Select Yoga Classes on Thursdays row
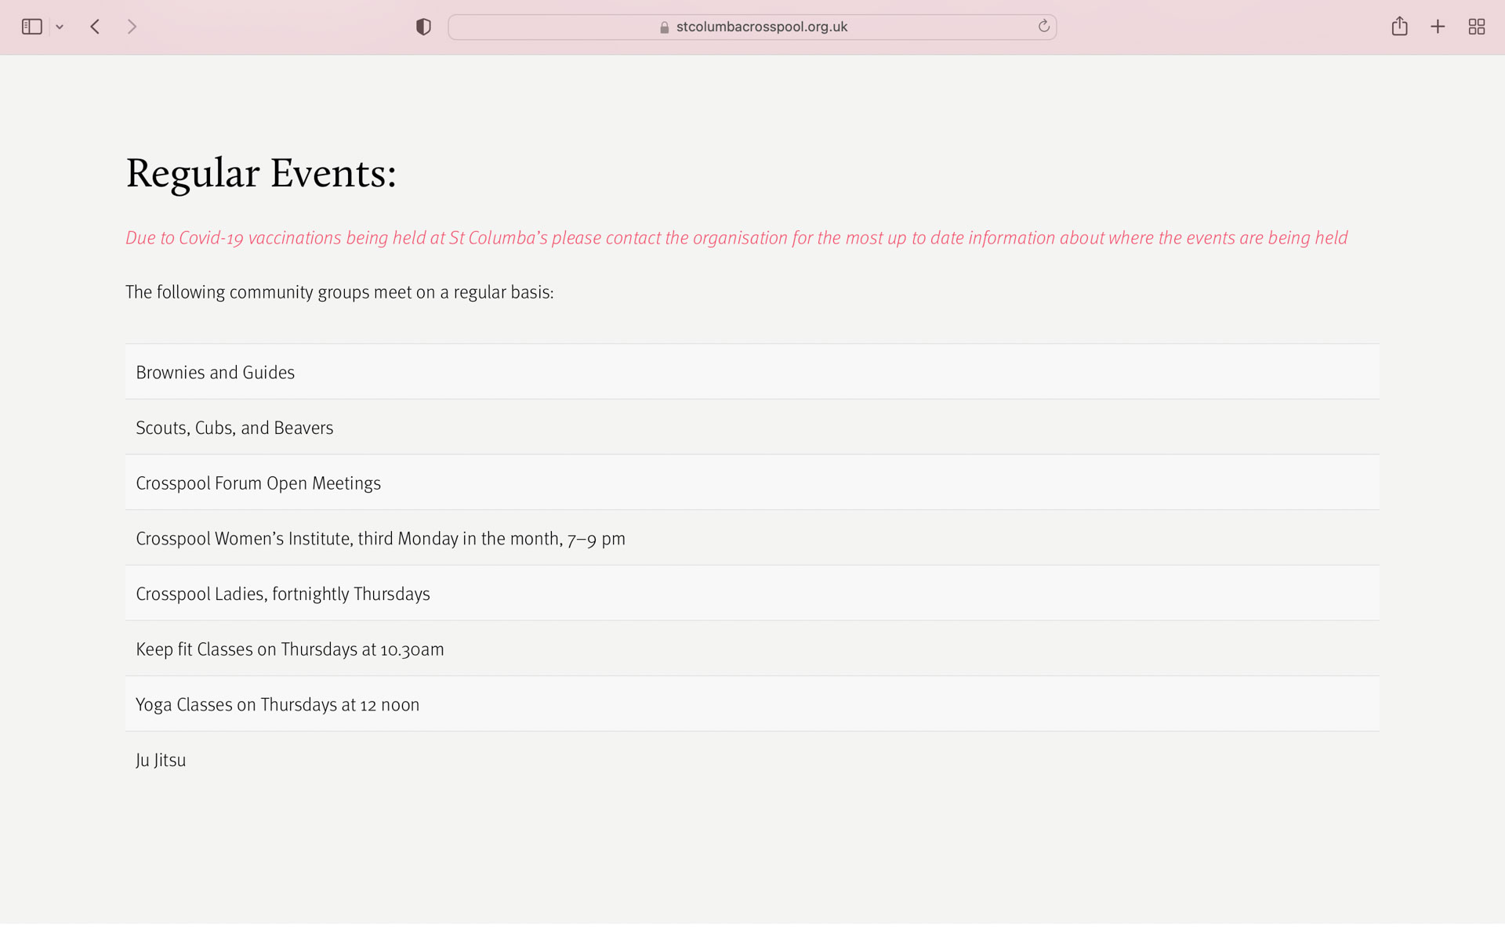Screen dimensions: 1505x940 (x=752, y=704)
